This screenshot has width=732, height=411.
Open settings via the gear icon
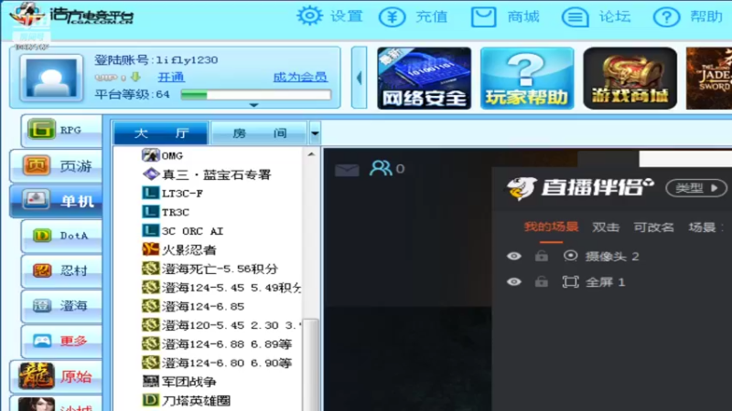309,16
